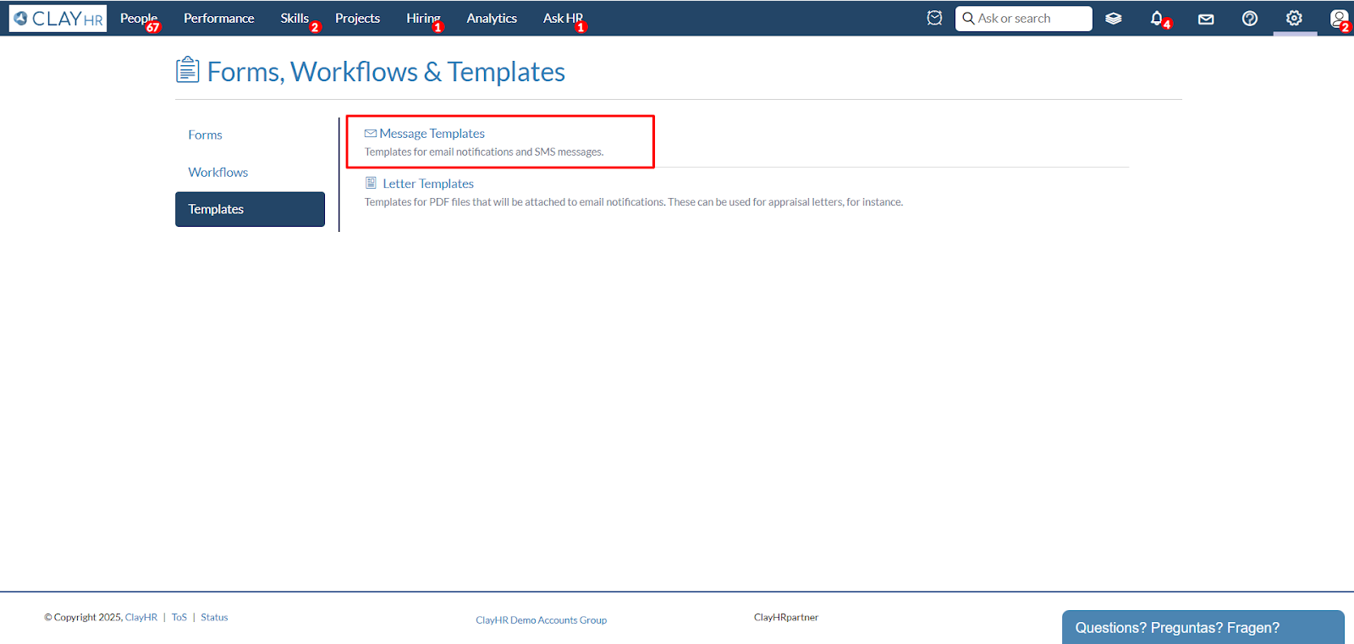Open the settings gear icon
The width and height of the screenshot is (1354, 644).
point(1294,18)
